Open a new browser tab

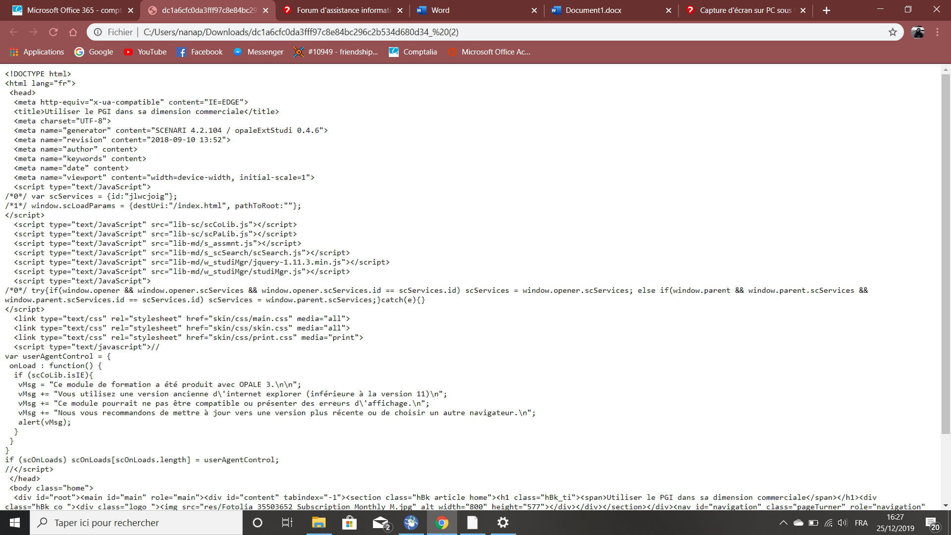(x=826, y=10)
